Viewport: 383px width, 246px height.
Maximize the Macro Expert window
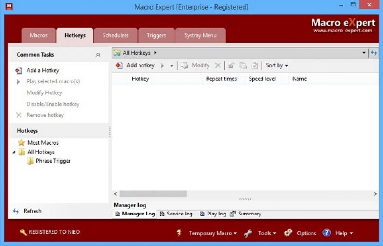(353, 5)
